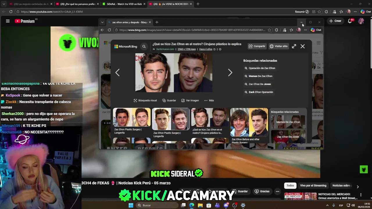Viewport: 372px width, 209px height.
Task: Open the video's three-dot more actions menu
Action: point(278,191)
